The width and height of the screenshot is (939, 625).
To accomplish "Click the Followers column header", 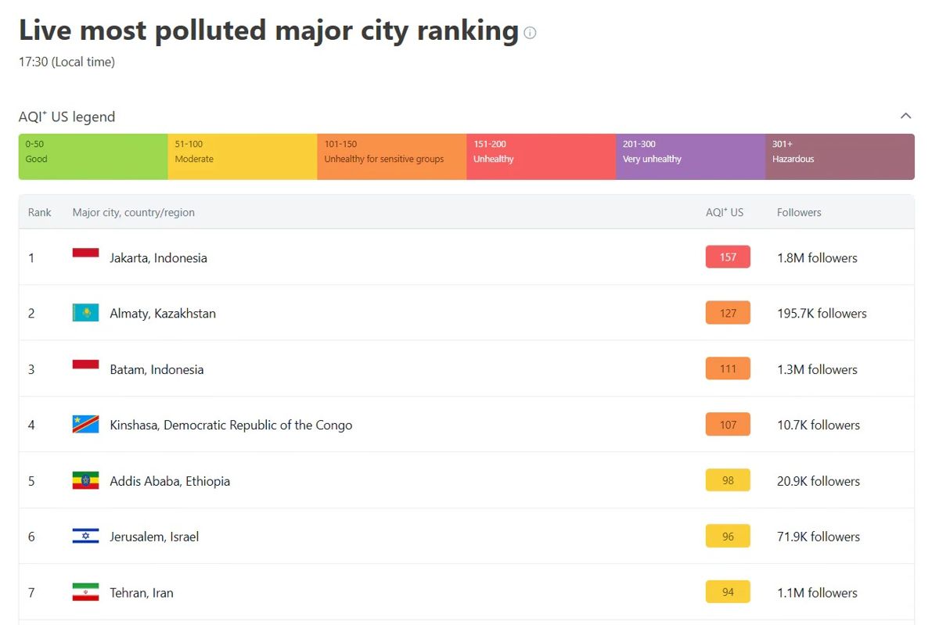I will (799, 212).
